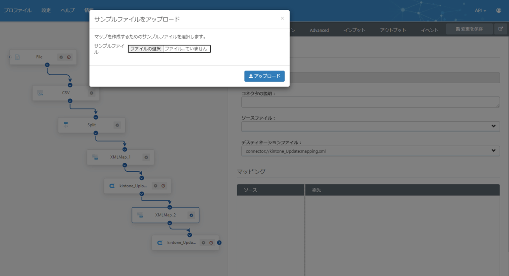Screen dimensions: 509x276
Task: Close the sample file upload dialog
Action: coord(282,18)
